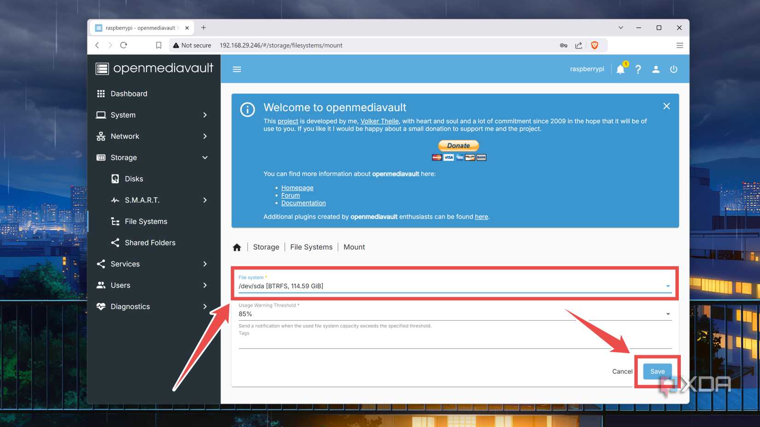Image resolution: width=760 pixels, height=427 pixels.
Task: Collapse the Storage menu chevron
Action: [205, 157]
